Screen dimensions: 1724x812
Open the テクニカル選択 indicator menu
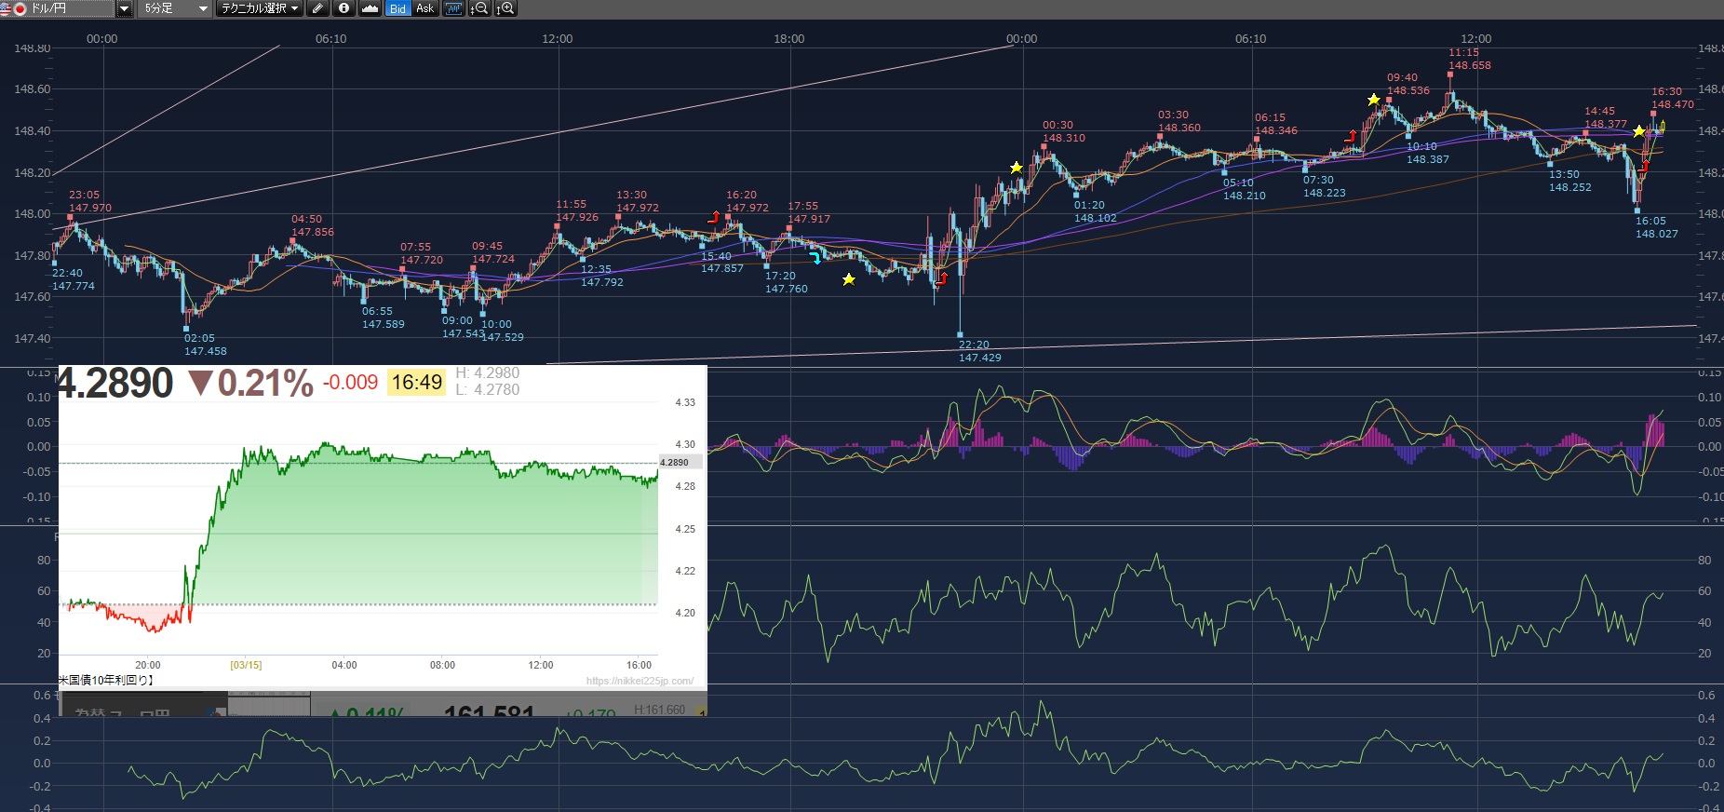[260, 8]
